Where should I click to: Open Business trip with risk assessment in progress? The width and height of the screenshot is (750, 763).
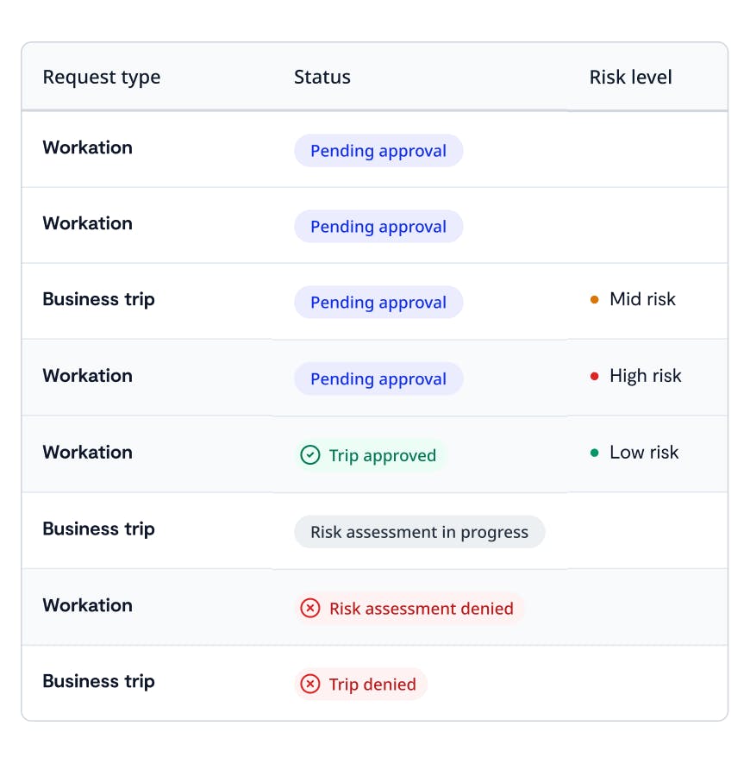click(99, 528)
